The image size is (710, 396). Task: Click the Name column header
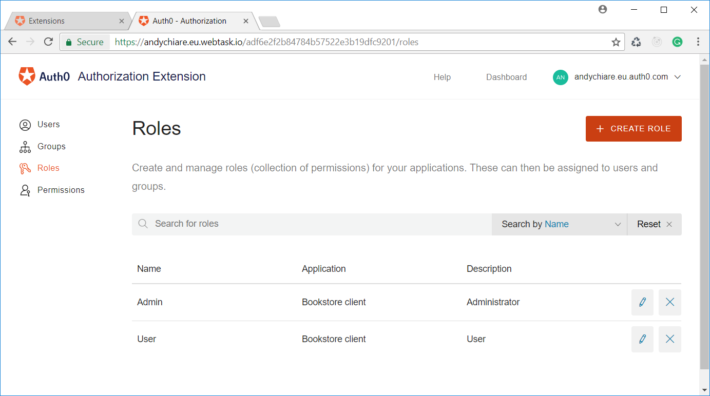tap(149, 269)
